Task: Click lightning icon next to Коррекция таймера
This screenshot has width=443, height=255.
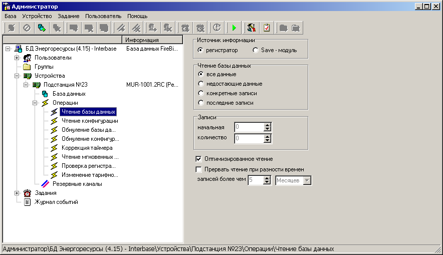Action: click(54, 148)
